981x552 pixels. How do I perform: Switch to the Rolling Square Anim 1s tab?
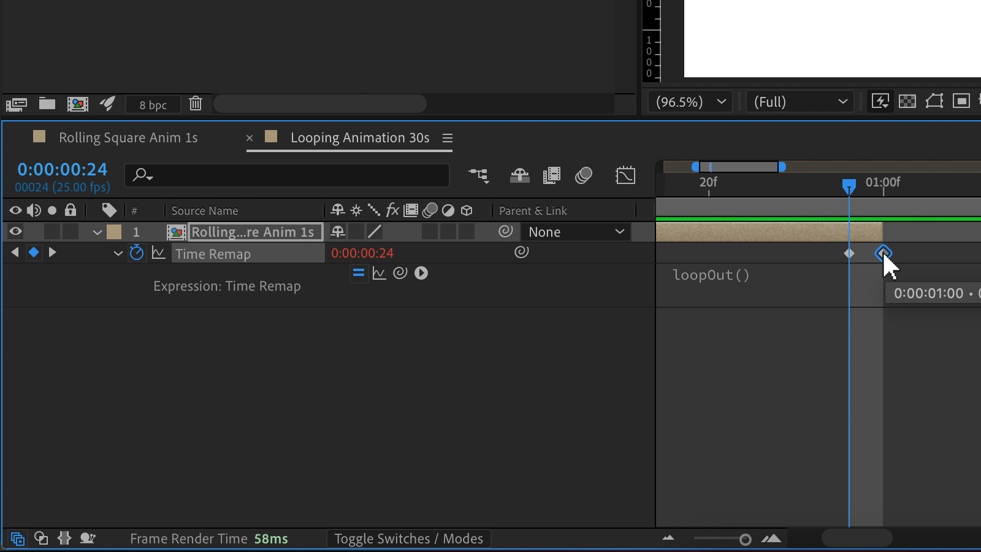pos(128,137)
